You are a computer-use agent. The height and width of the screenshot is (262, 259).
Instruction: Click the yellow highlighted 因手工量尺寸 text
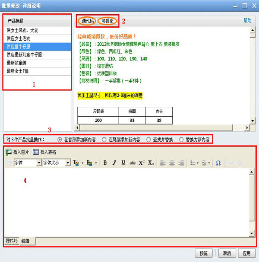(110, 96)
